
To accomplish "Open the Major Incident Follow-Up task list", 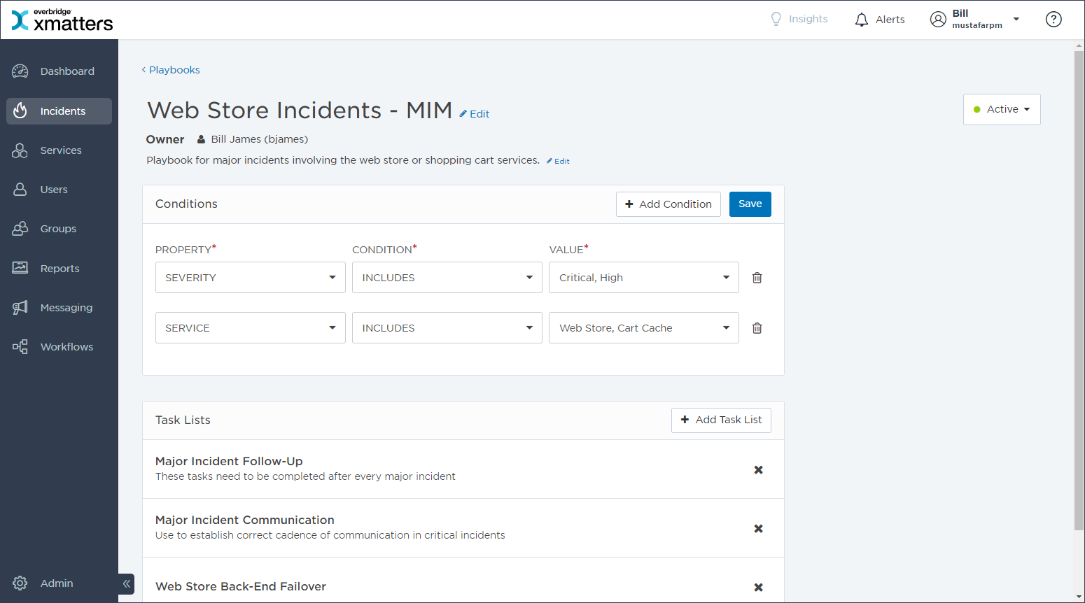I will click(229, 461).
